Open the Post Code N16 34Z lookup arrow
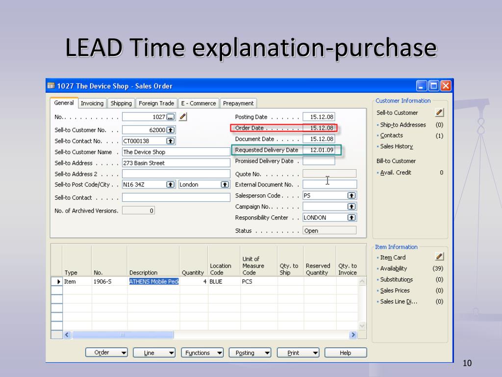Viewport: 502px width, 377px height. tap(171, 185)
